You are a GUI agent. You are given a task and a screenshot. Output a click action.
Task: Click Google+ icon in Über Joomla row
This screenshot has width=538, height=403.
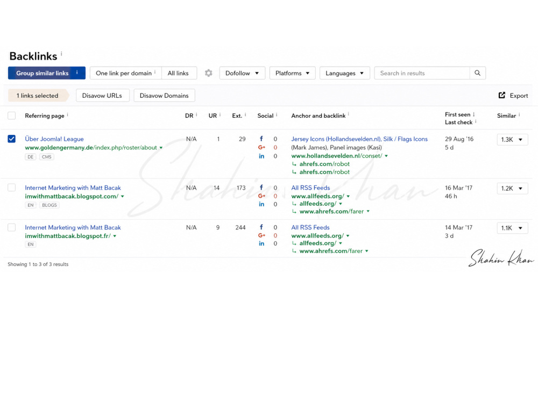(261, 147)
